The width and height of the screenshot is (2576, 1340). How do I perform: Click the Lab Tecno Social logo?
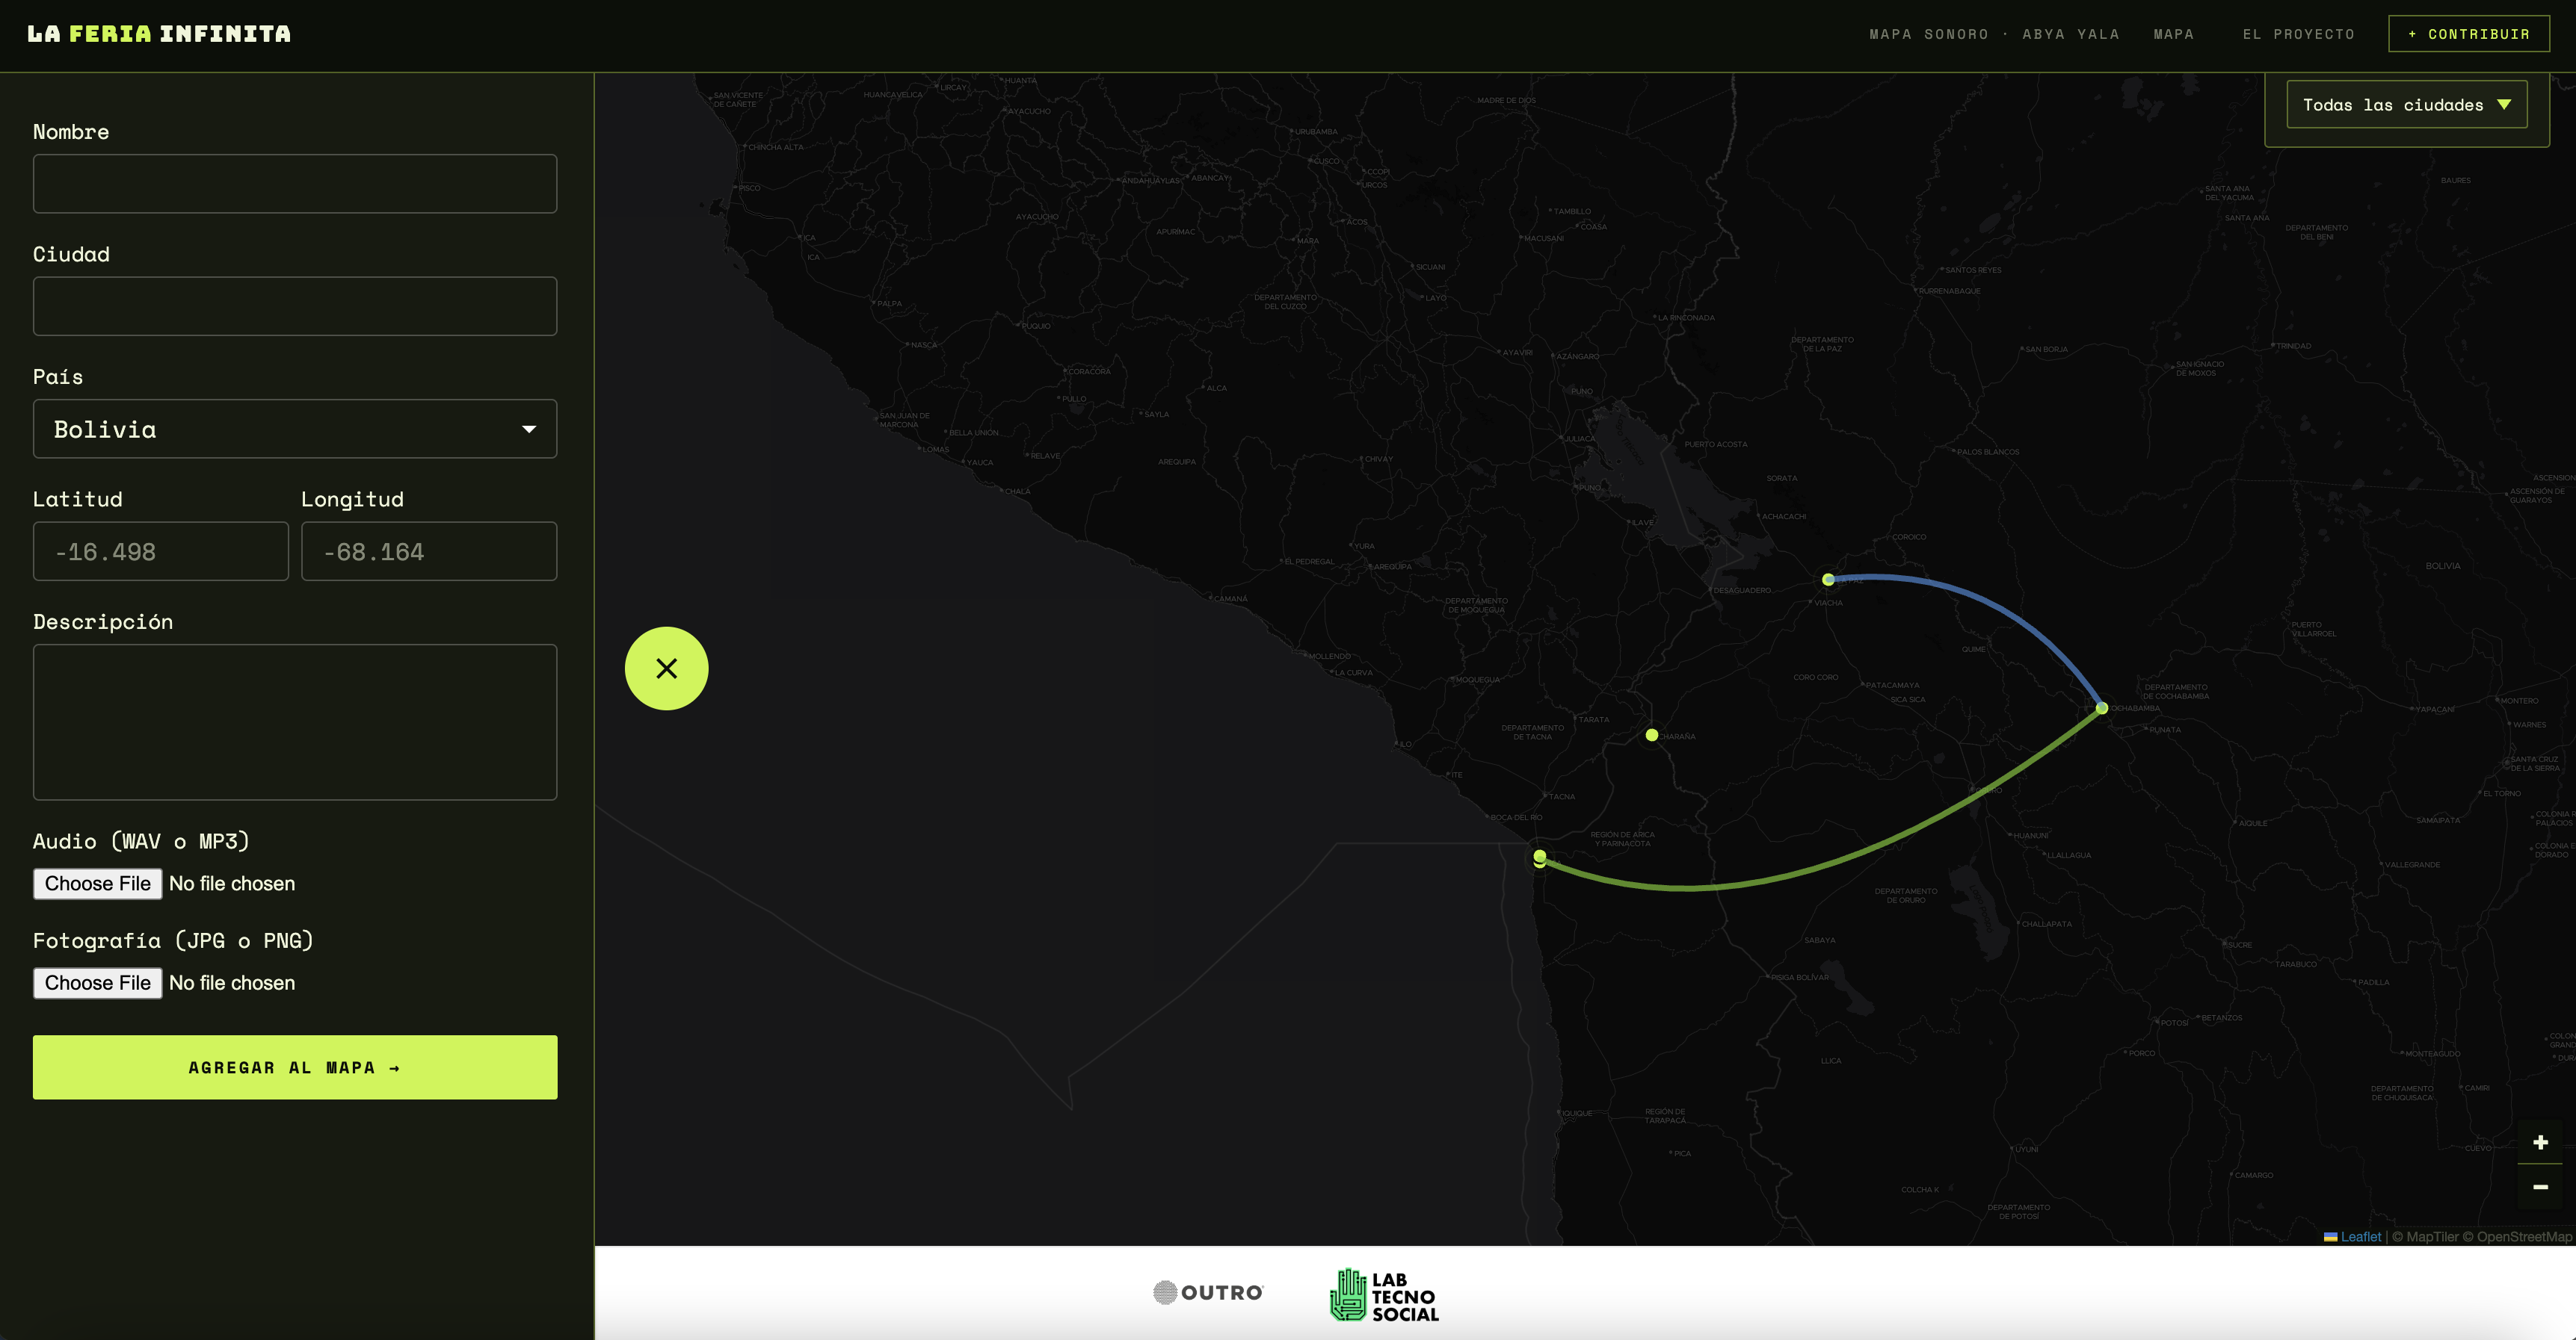pyautogui.click(x=1385, y=1295)
